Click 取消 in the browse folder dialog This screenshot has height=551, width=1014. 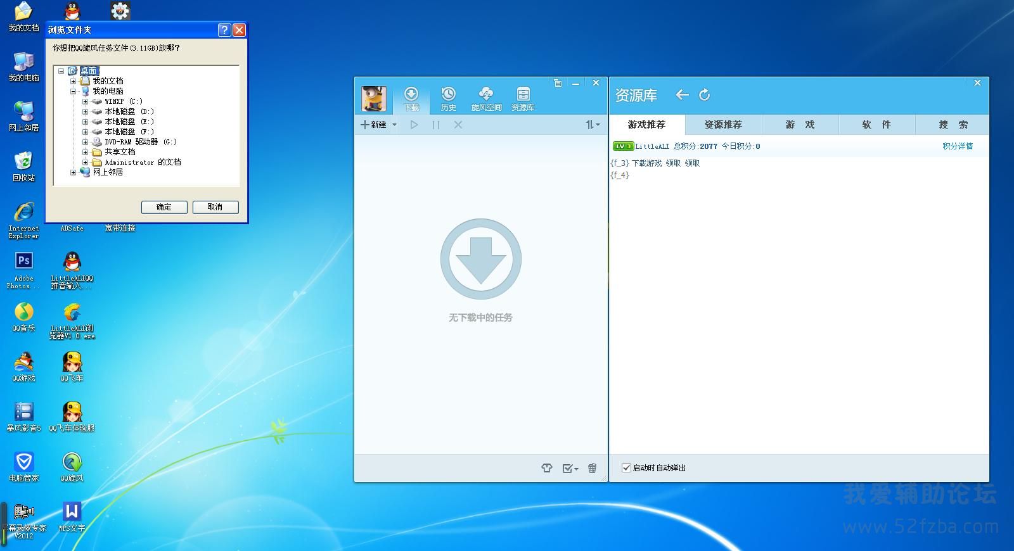coord(215,207)
